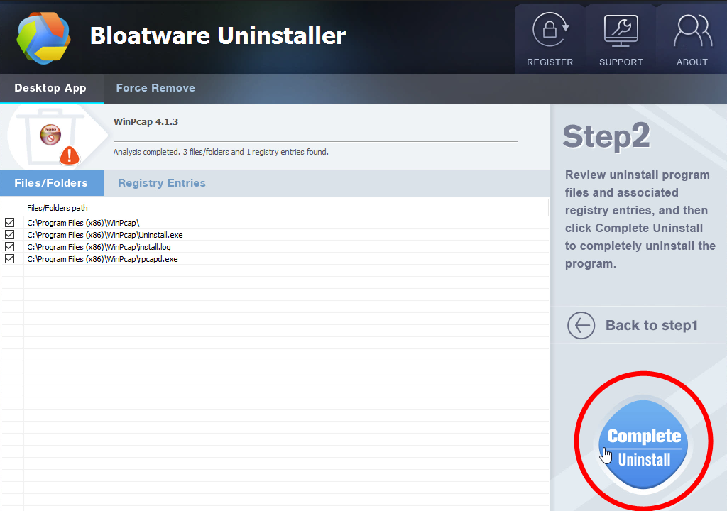Switch to the Desktop App tab
Image resolution: width=727 pixels, height=511 pixels.
coord(51,88)
